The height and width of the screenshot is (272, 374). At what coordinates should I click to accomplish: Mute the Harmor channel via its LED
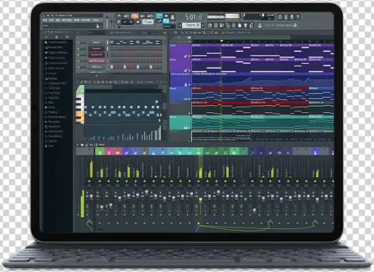(x=78, y=49)
